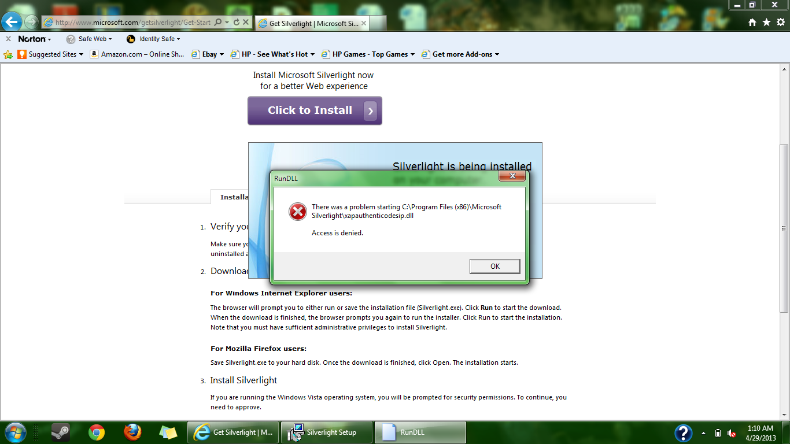Close the Get Silverlight tab
This screenshot has width=790, height=444.
[x=364, y=23]
